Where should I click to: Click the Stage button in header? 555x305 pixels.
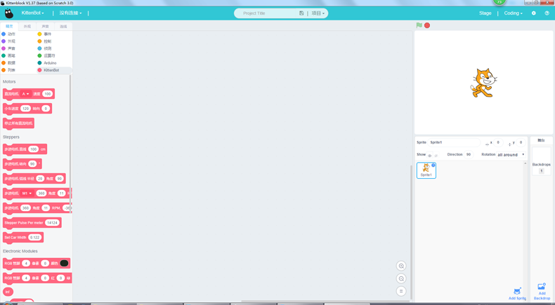tap(485, 13)
